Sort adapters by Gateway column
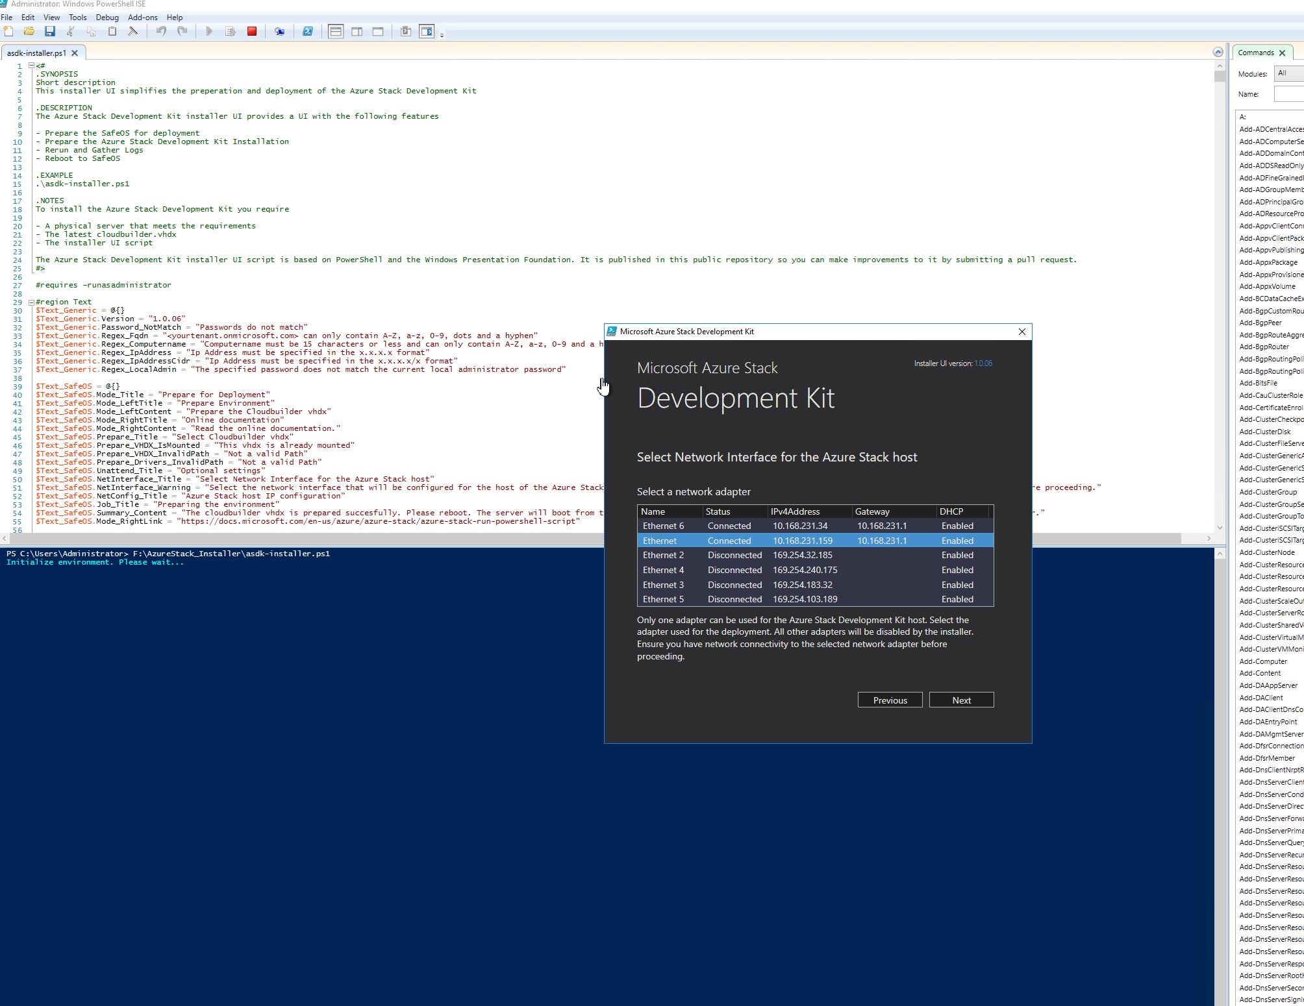The width and height of the screenshot is (1304, 1006). [894, 511]
